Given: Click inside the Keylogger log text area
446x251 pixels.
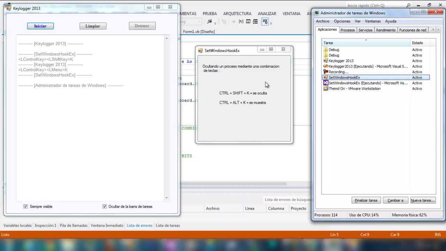Looking at the screenshot, I should click(x=90, y=119).
